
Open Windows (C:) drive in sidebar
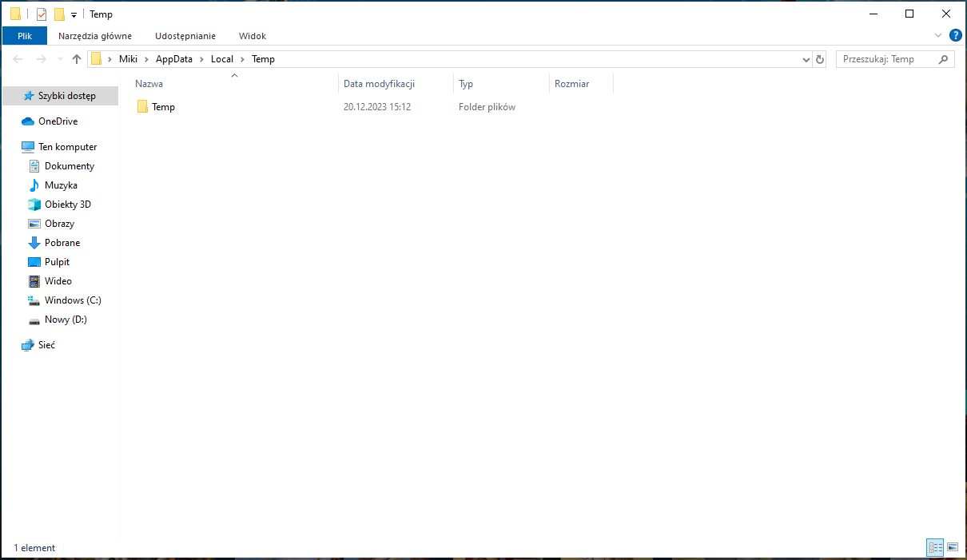pos(73,300)
